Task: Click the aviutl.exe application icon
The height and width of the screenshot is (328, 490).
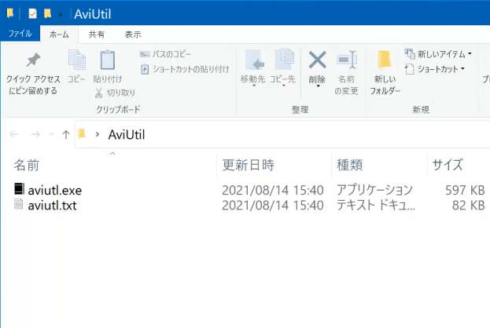Action: coord(19,188)
